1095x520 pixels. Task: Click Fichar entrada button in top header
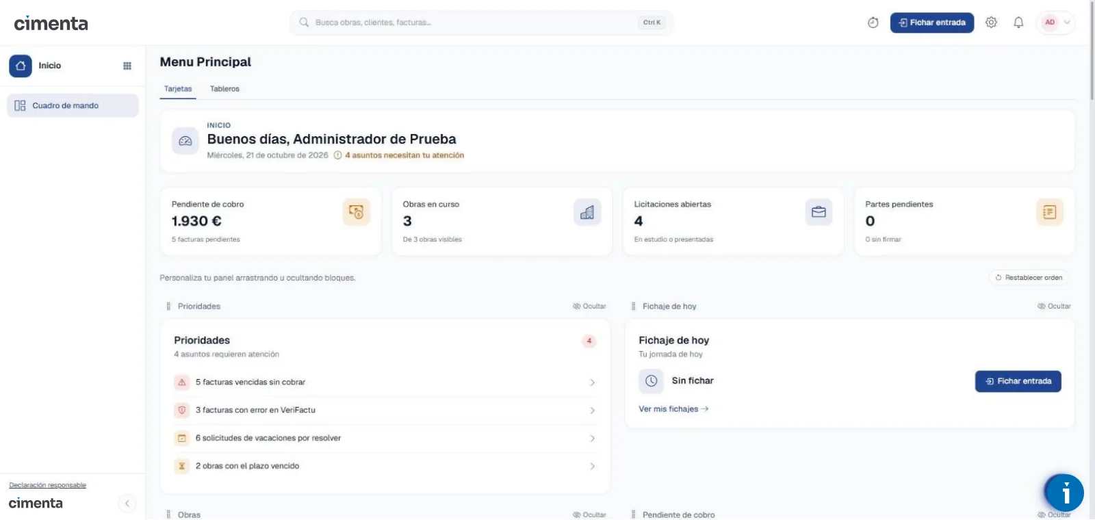(x=931, y=23)
